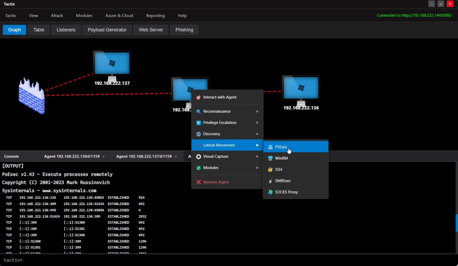Select the 192.168.222.137 computer node

[112, 64]
